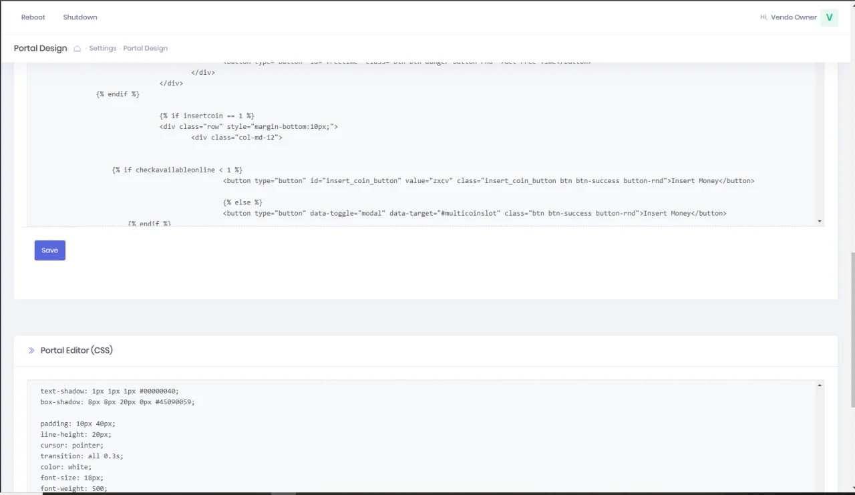
Task: Click line with insert_coin_button id
Action: 488,181
